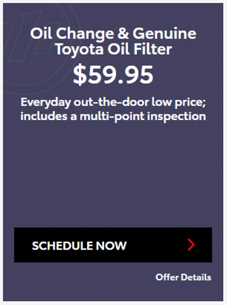The height and width of the screenshot is (305, 227).
Task: Click the word 'Filter' in the heading
Action: tap(153, 50)
